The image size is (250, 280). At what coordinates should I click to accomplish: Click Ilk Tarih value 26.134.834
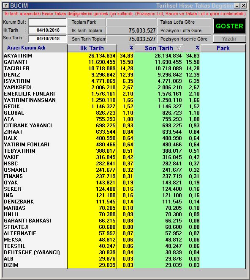pyautogui.click(x=102, y=56)
